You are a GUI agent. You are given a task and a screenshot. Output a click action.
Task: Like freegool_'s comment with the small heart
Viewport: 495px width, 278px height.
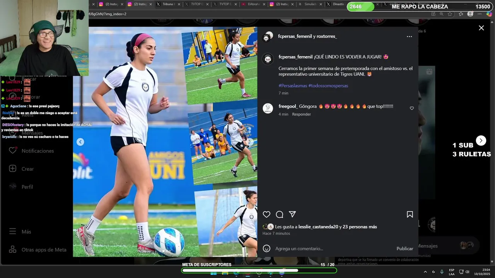point(412,108)
